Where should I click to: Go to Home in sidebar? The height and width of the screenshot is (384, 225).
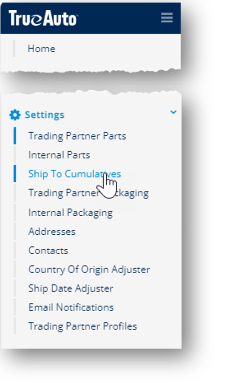pos(42,48)
